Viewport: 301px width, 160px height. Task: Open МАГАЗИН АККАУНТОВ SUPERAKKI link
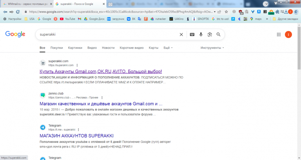pyautogui.click(x=76, y=136)
